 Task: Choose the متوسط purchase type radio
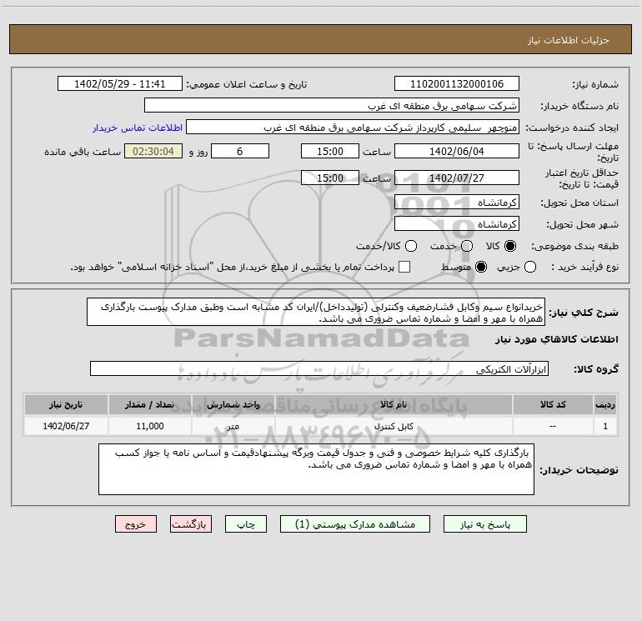coord(481,267)
